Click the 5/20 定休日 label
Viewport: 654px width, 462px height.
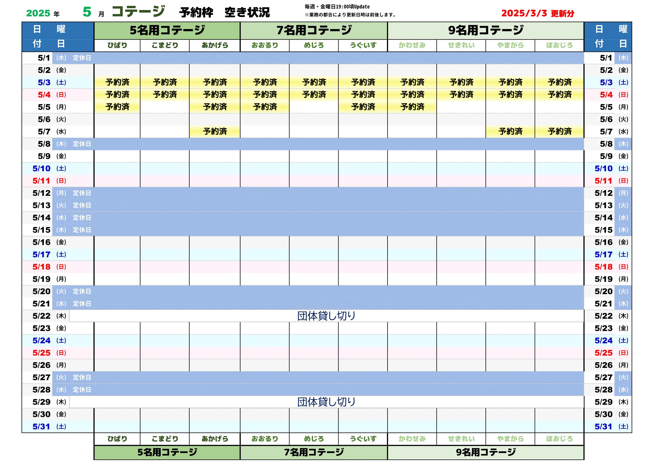point(82,291)
